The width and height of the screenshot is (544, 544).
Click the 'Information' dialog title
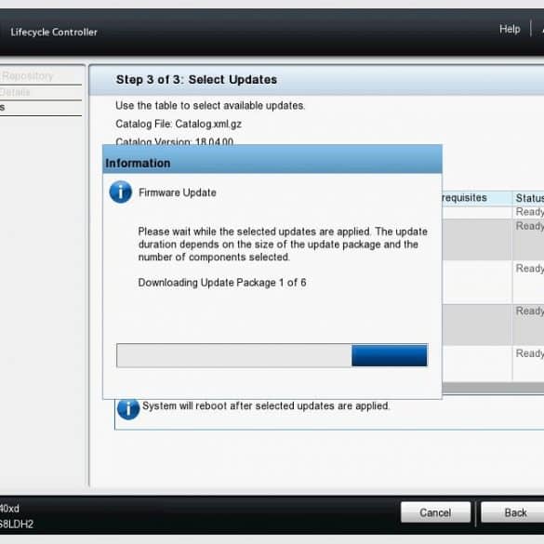tap(138, 163)
